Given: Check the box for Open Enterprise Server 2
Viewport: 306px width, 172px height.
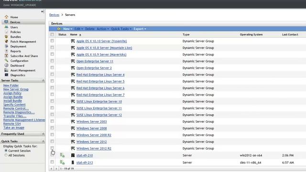Looking at the screenshot, I should coord(52,67).
